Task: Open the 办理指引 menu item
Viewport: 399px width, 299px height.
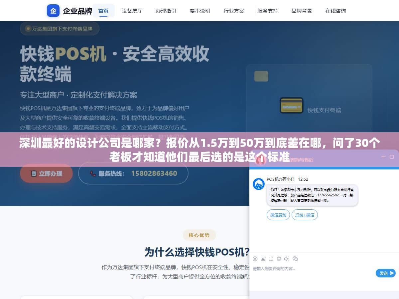Action: (x=166, y=11)
